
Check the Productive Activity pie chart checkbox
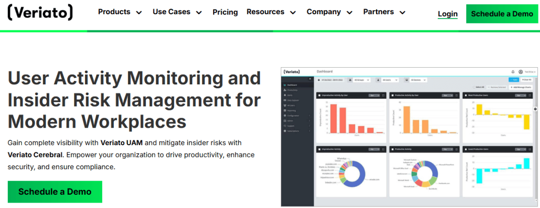coord(393,150)
